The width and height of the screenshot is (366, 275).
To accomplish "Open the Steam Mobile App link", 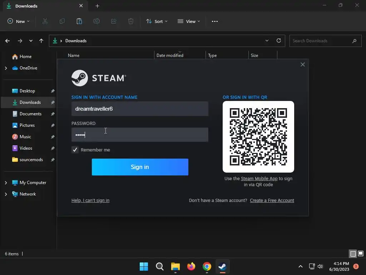I will tap(259, 179).
